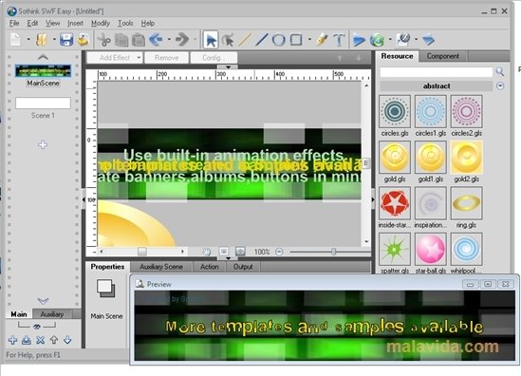Select the hand pan tool below canvas

(207, 252)
